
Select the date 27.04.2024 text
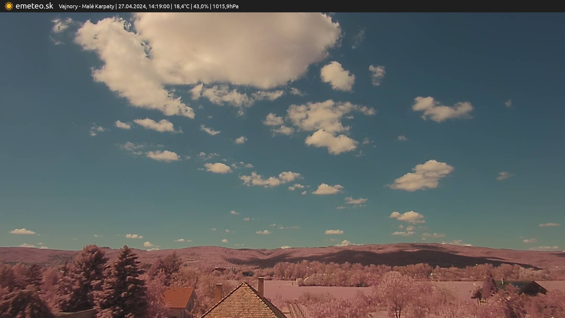click(x=132, y=6)
